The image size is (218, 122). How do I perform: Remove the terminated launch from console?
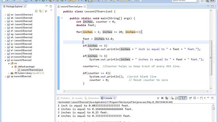pyautogui.click(x=162, y=98)
